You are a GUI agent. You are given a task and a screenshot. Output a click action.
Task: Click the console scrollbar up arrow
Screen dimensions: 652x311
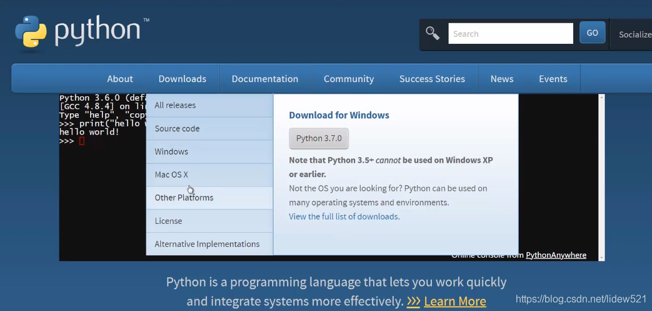(601, 98)
